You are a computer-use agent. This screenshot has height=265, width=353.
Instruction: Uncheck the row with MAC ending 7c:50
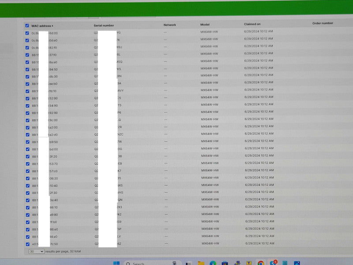(x=27, y=244)
